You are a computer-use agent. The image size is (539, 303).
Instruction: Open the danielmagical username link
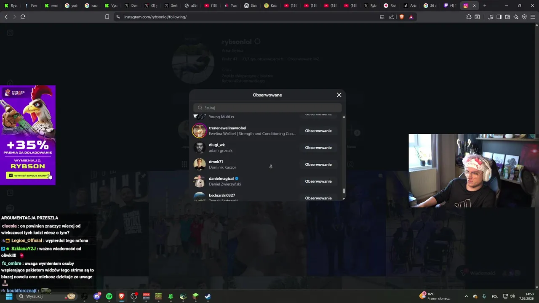[x=221, y=178]
